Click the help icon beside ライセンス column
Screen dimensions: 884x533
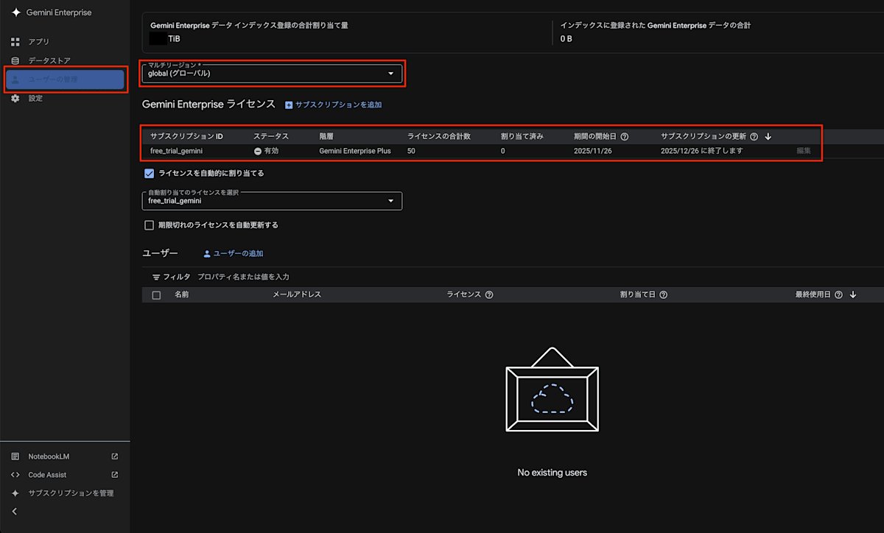pos(489,294)
